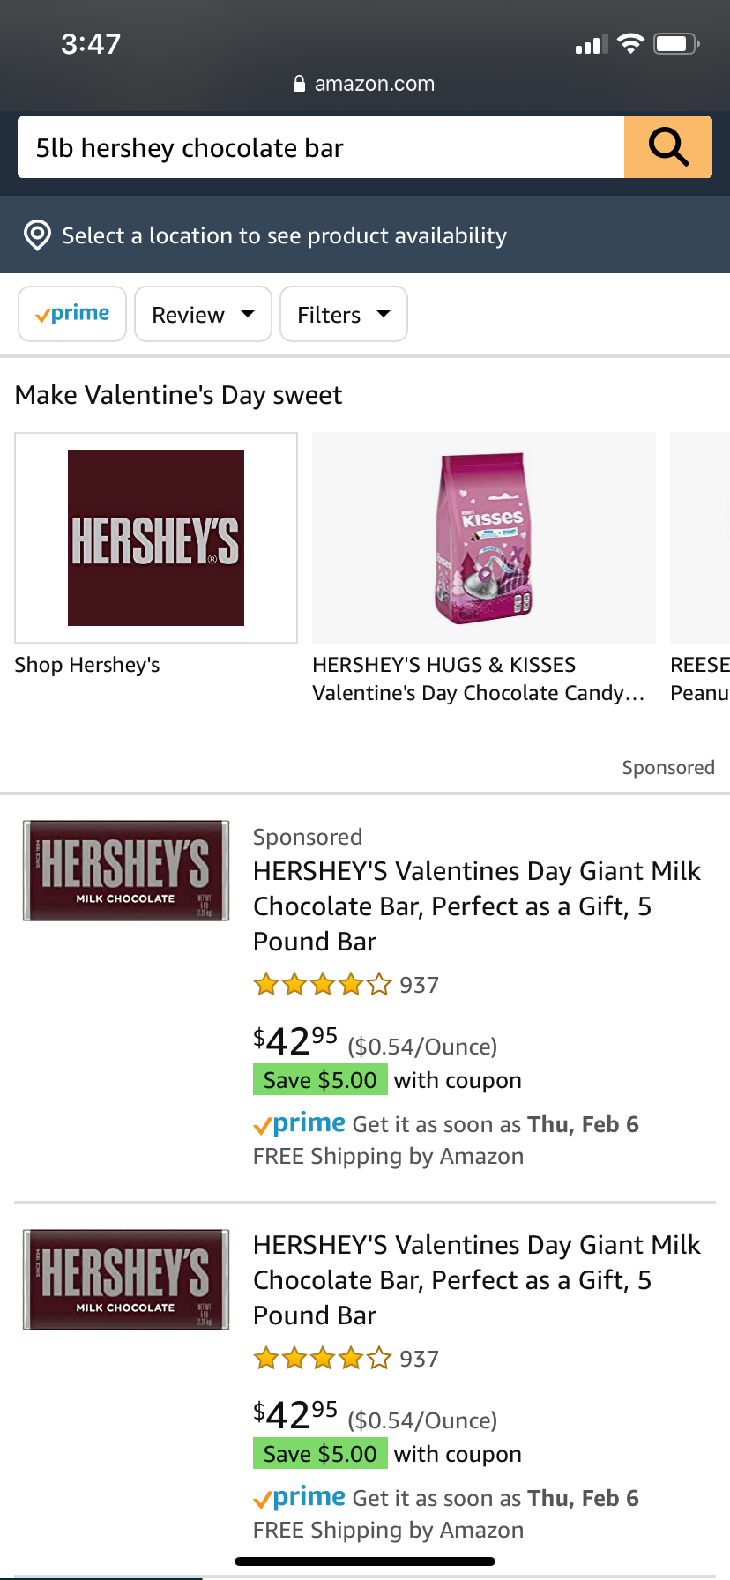Tap the amazon.com address bar
730x1580 pixels.
[374, 84]
